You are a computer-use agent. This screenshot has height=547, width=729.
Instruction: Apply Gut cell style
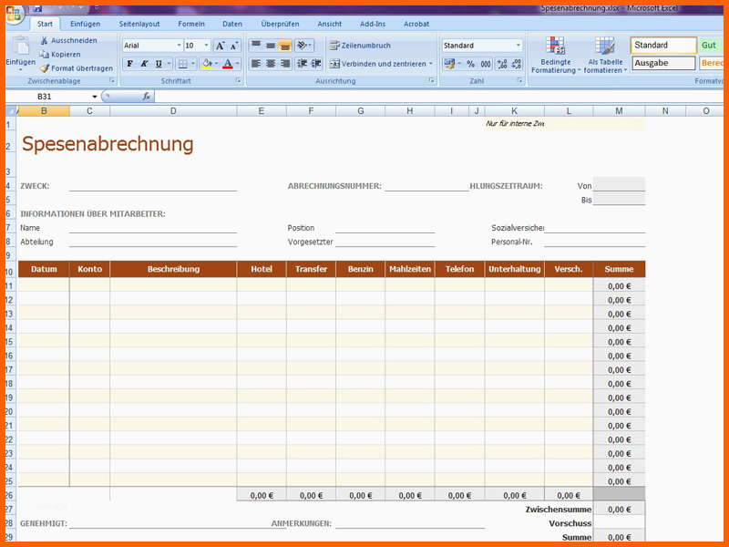click(711, 45)
